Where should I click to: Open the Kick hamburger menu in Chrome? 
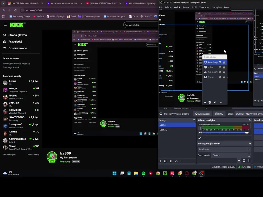[x=5, y=25]
